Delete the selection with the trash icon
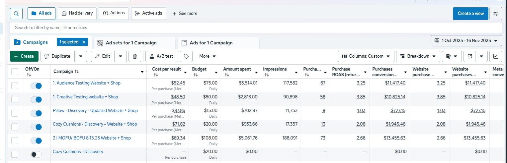The height and width of the screenshot is (163, 507). click(134, 56)
